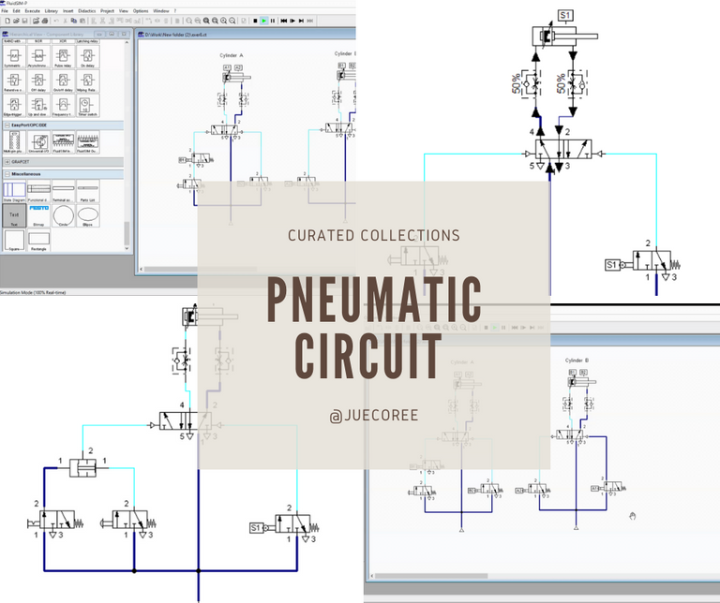Select the Square shape component

pyautogui.click(x=14, y=240)
